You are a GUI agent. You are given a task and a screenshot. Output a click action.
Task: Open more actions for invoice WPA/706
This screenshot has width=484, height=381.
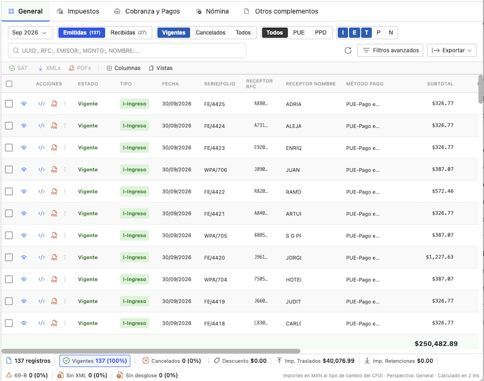tap(65, 169)
